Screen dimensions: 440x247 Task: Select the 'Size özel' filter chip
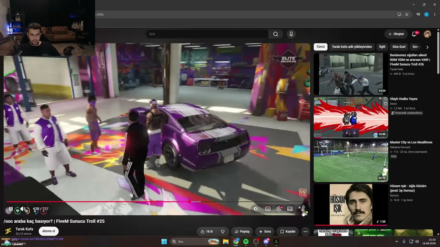click(399, 47)
